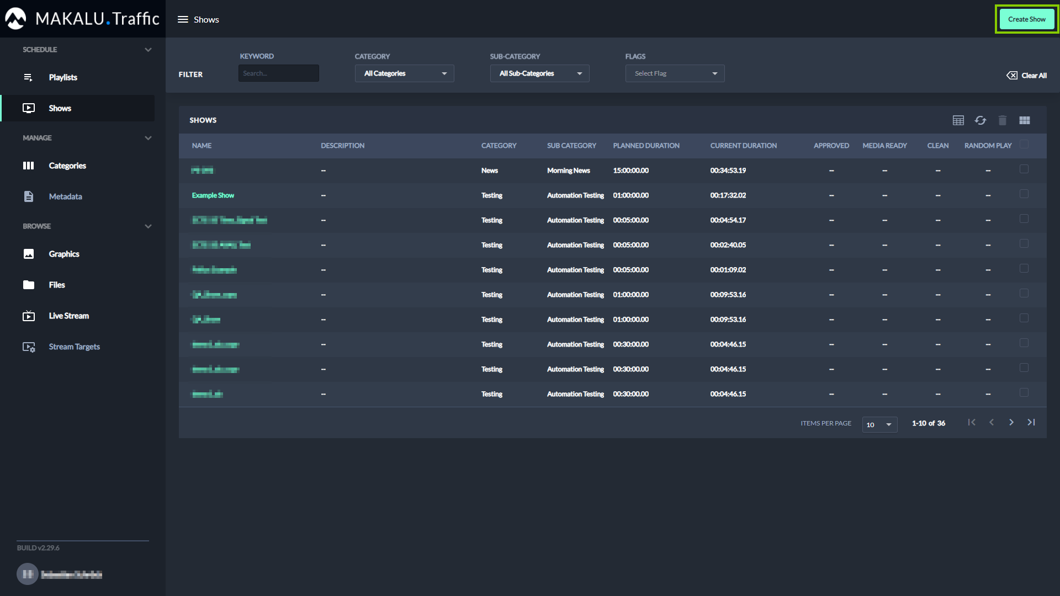Open the All Sub-Categories dropdown
The height and width of the screenshot is (596, 1060).
(x=539, y=73)
